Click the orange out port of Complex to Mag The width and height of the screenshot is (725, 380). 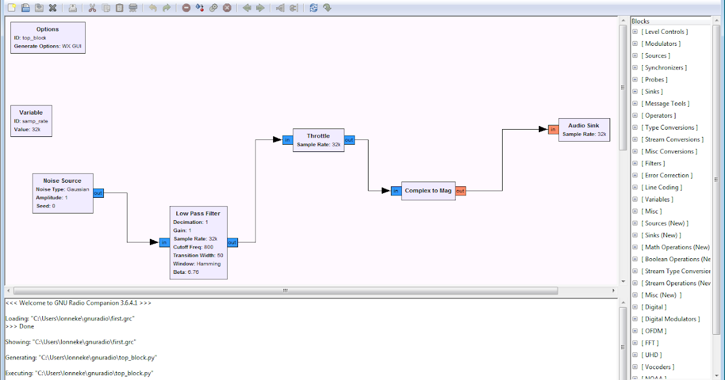pyautogui.click(x=460, y=191)
